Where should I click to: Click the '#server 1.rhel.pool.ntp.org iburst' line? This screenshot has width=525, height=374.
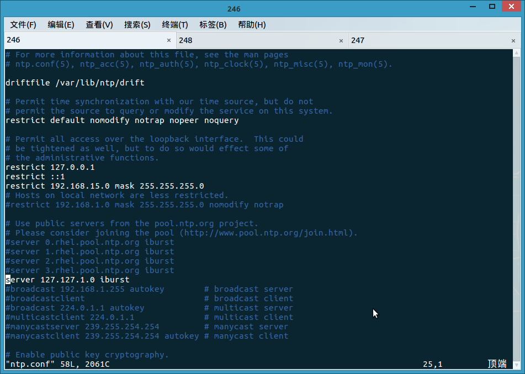(90, 251)
